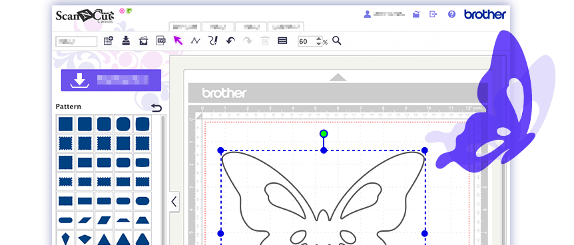This screenshot has height=245, width=574.
Task: Click the magnifier zoom icon
Action: (x=337, y=41)
